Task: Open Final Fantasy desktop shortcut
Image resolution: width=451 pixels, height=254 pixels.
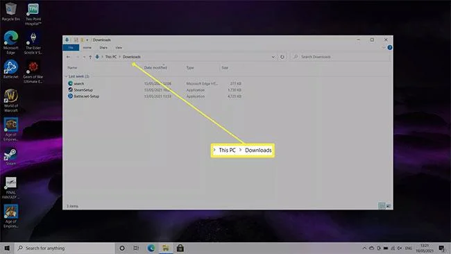Action: [10, 187]
